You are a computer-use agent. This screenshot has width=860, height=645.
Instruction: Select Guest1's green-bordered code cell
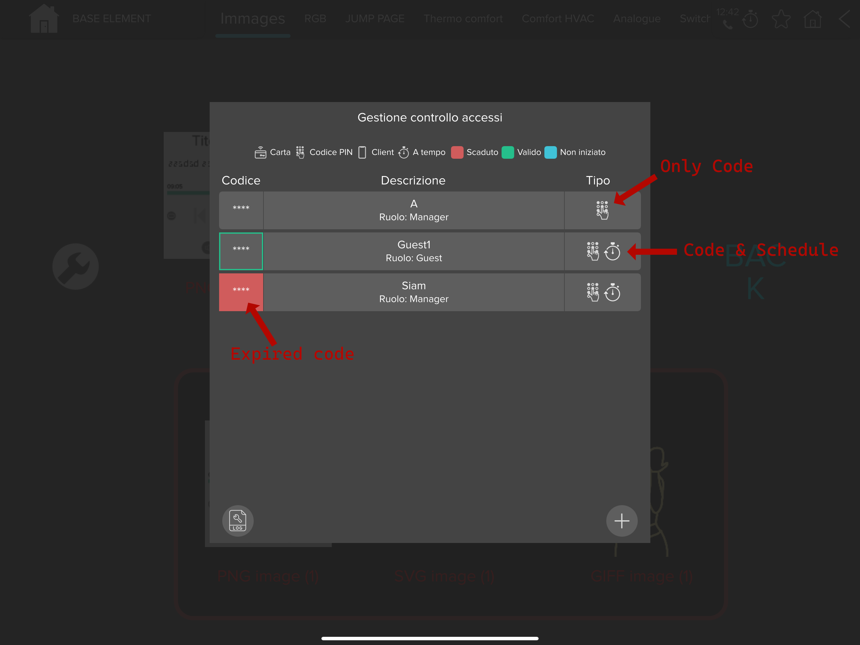241,251
